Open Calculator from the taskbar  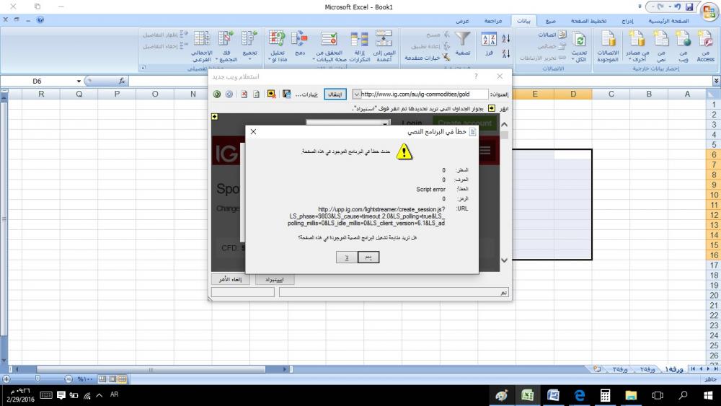coord(605,395)
